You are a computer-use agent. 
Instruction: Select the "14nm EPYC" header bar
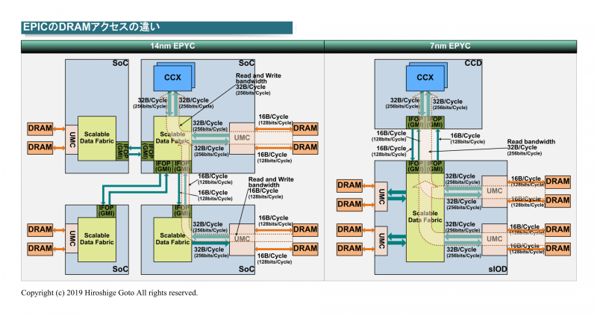point(172,46)
